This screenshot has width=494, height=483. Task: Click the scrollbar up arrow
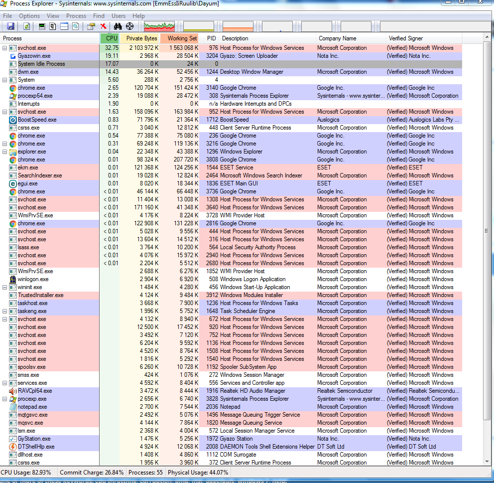tap(487, 37)
